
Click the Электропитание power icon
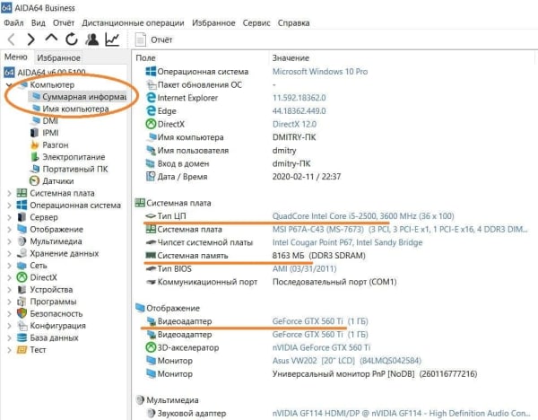tap(35, 157)
